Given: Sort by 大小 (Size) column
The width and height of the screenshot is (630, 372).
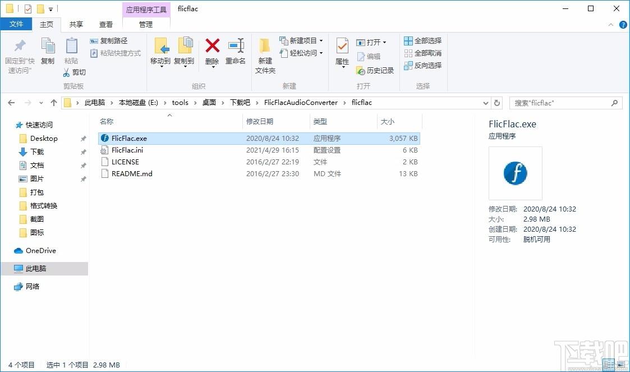Looking at the screenshot, I should (x=387, y=121).
